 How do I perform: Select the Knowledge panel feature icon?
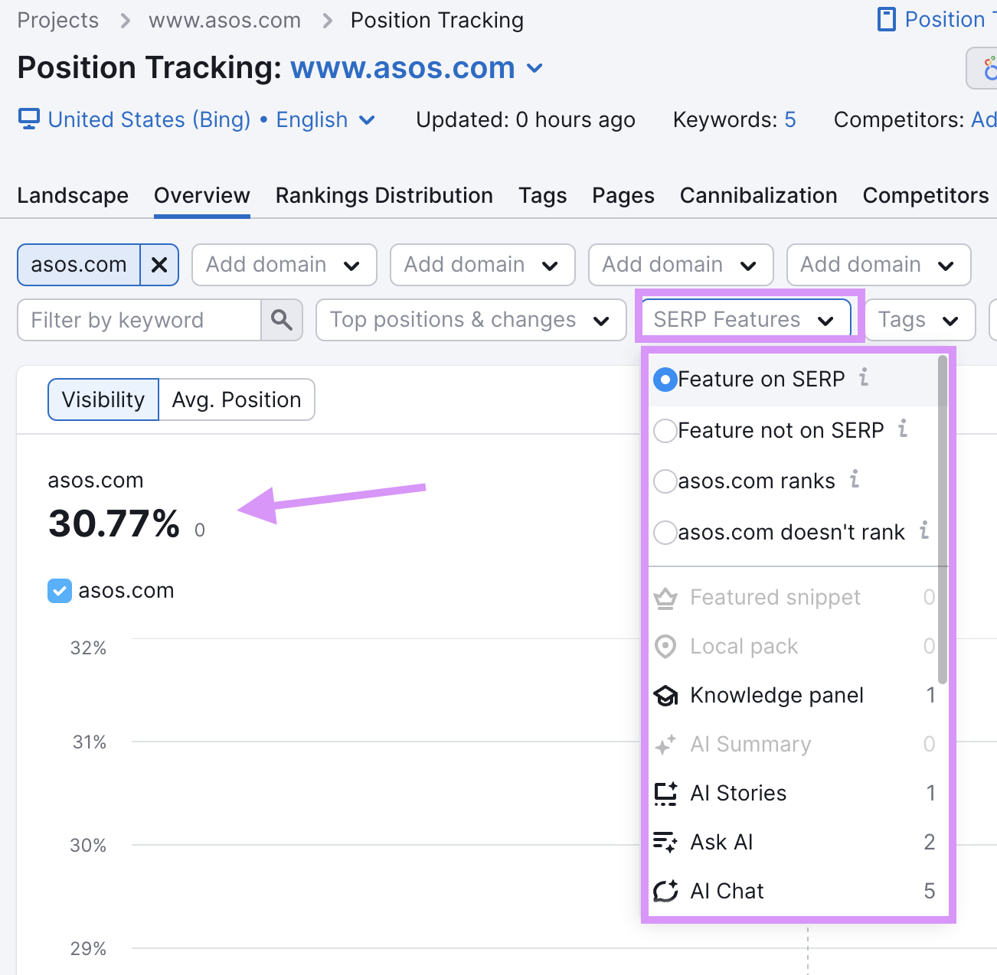[x=665, y=696]
